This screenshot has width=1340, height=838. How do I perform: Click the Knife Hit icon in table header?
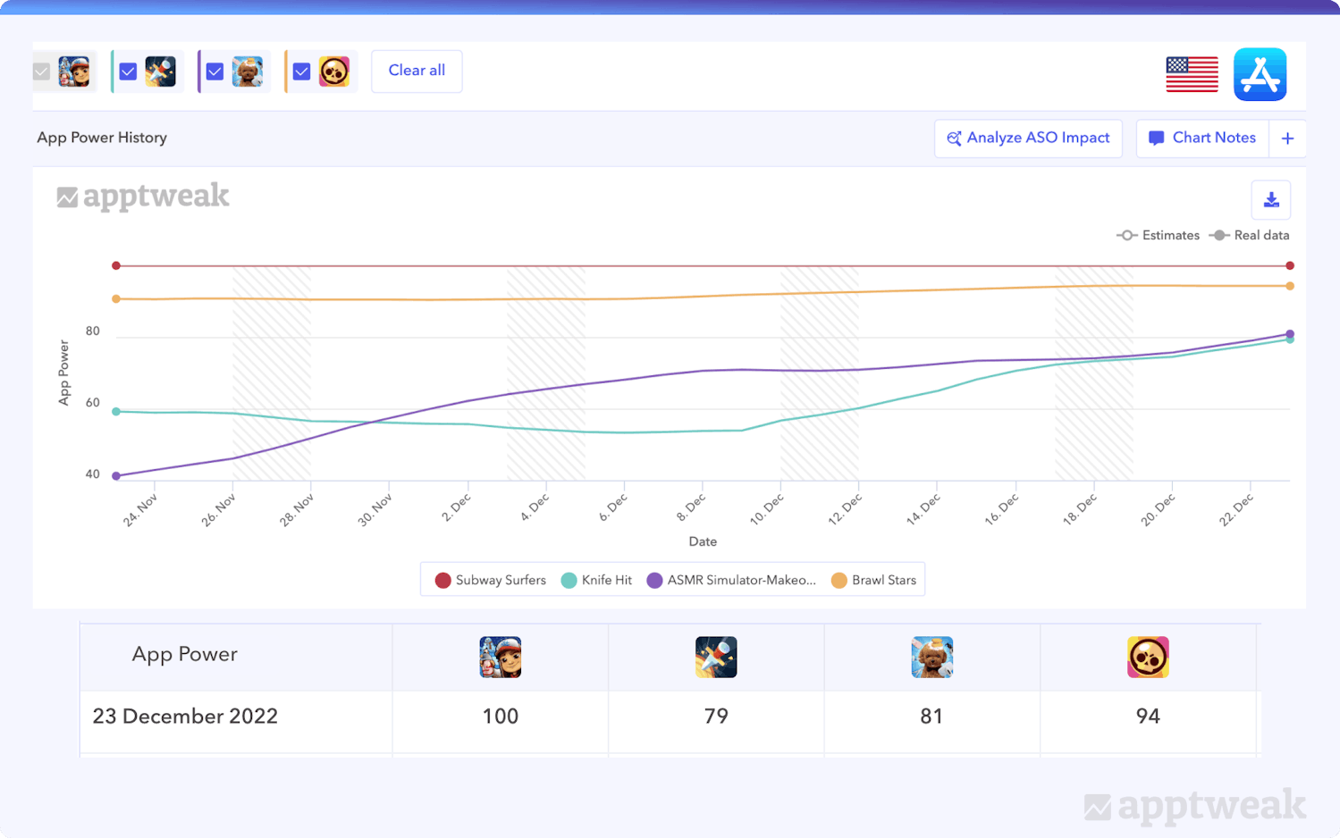pos(716,658)
